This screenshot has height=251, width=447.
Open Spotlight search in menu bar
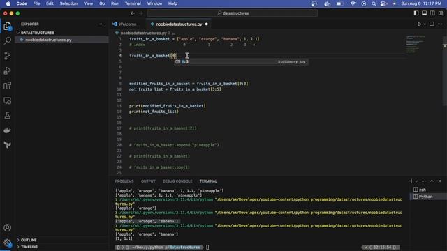click(374, 3)
